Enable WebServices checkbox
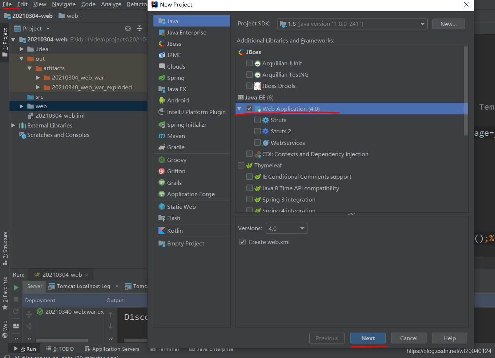The height and width of the screenshot is (358, 495). coord(257,142)
